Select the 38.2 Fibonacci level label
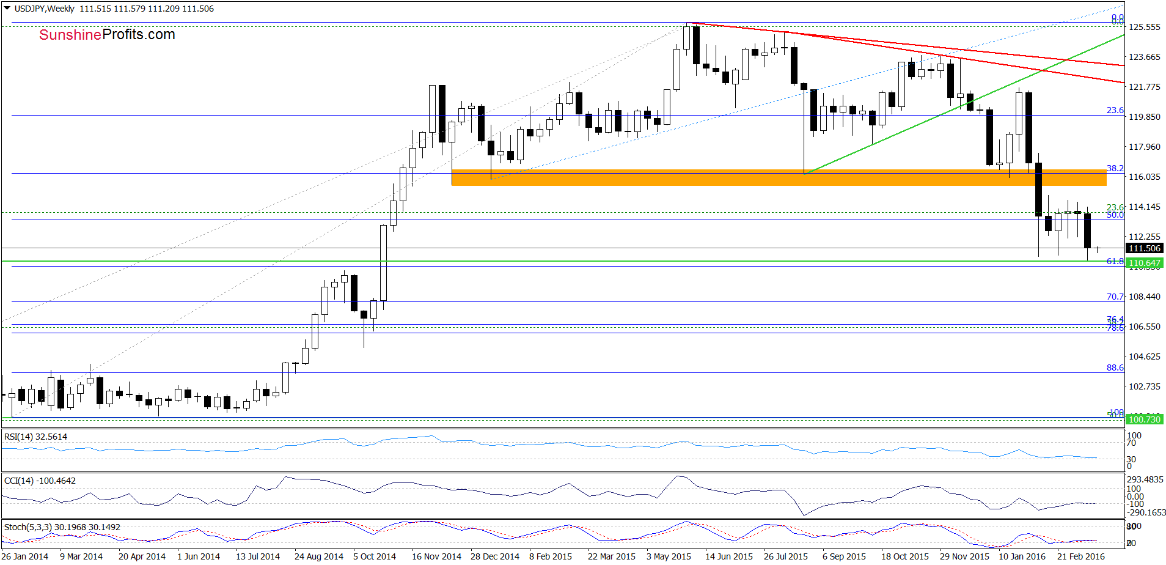 click(1115, 168)
